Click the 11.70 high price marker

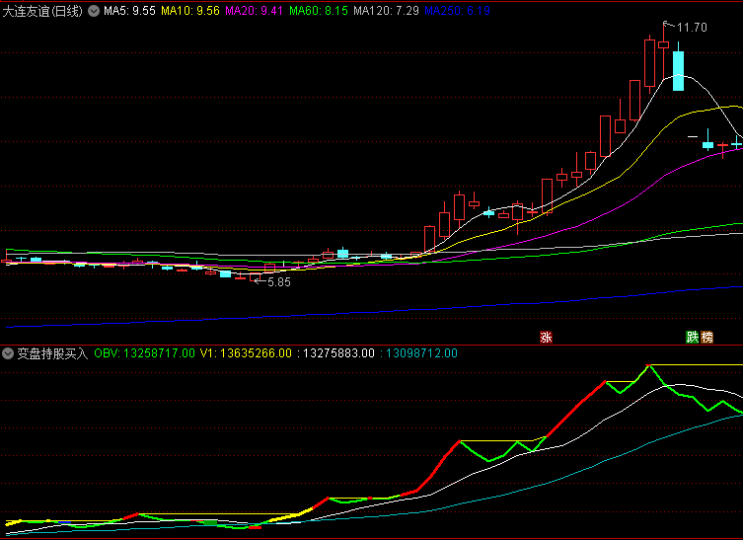693,28
